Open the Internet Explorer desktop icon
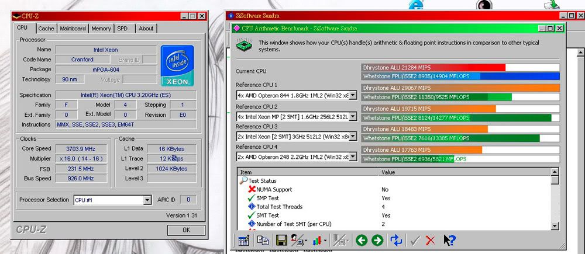Image resolution: width=585 pixels, height=254 pixels. [415, 5]
